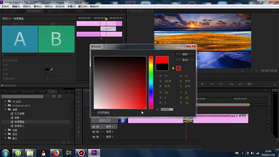Select the Pen tool in tools panel
The width and height of the screenshot is (279, 157).
click(x=78, y=127)
